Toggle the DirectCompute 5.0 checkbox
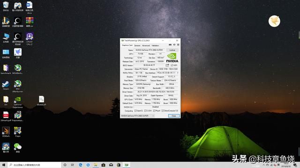Screen dimensions: 300x168 [163, 111]
